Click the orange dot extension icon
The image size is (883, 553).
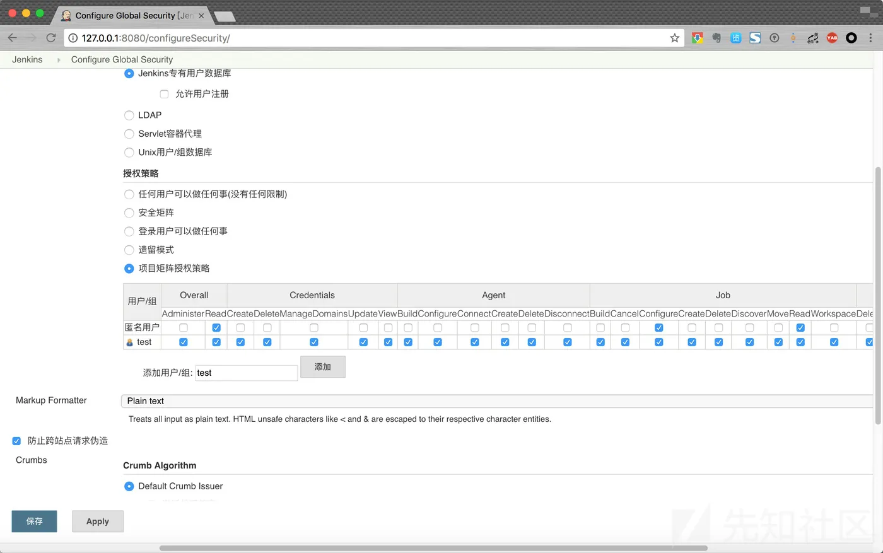(793, 38)
